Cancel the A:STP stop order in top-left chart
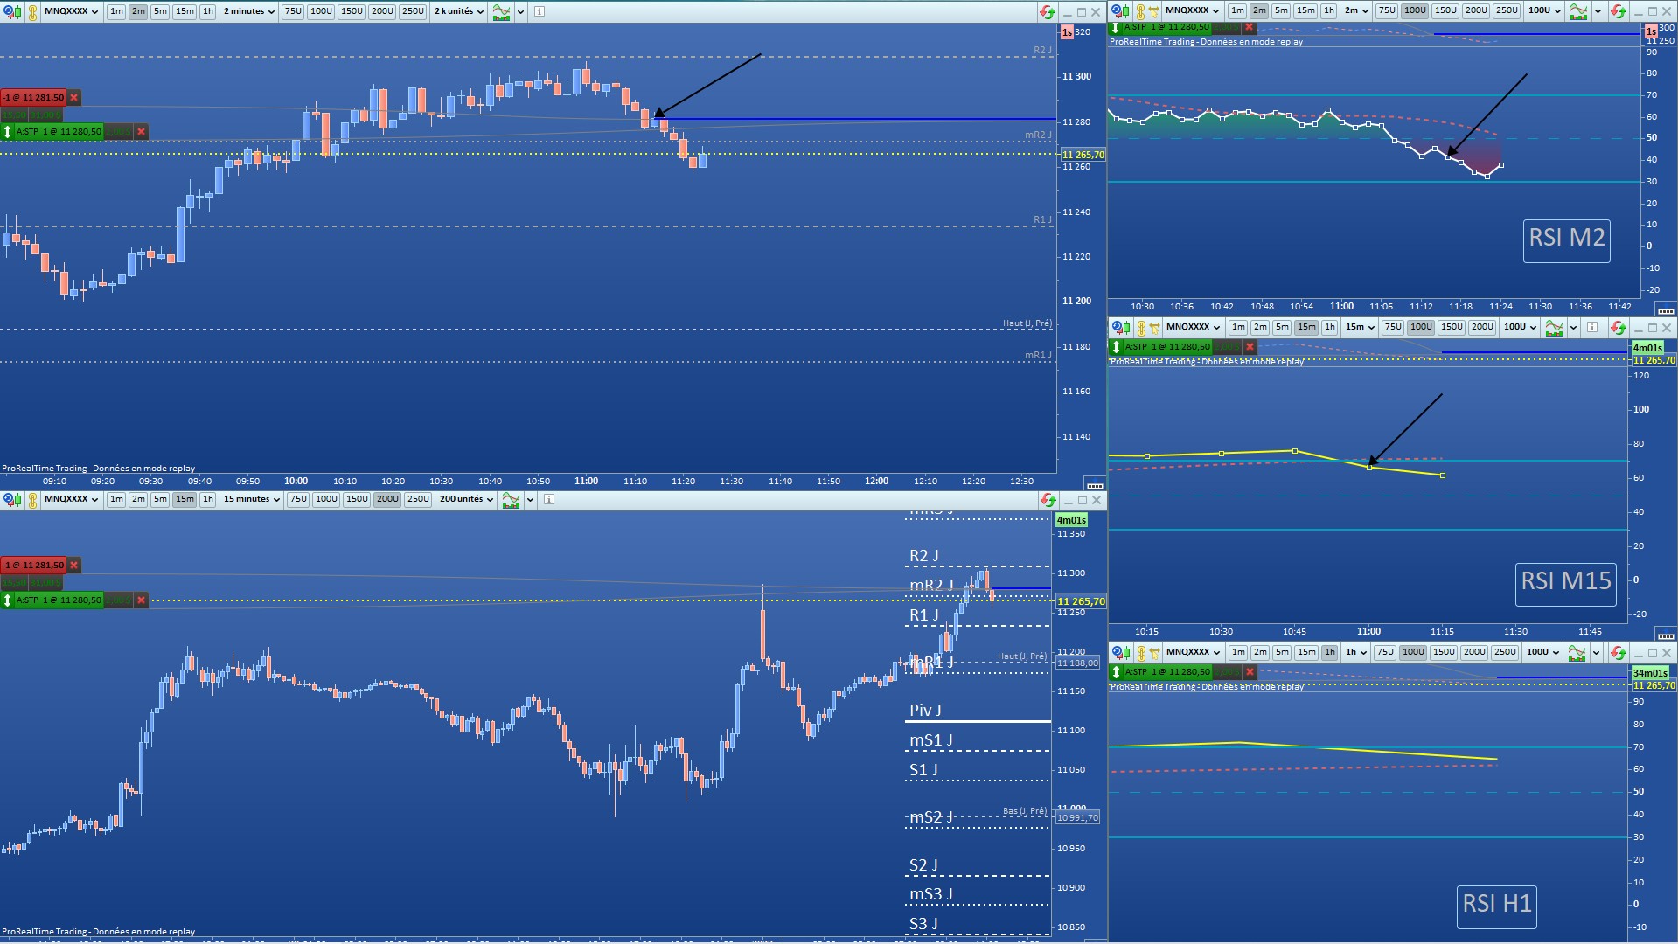 (142, 132)
